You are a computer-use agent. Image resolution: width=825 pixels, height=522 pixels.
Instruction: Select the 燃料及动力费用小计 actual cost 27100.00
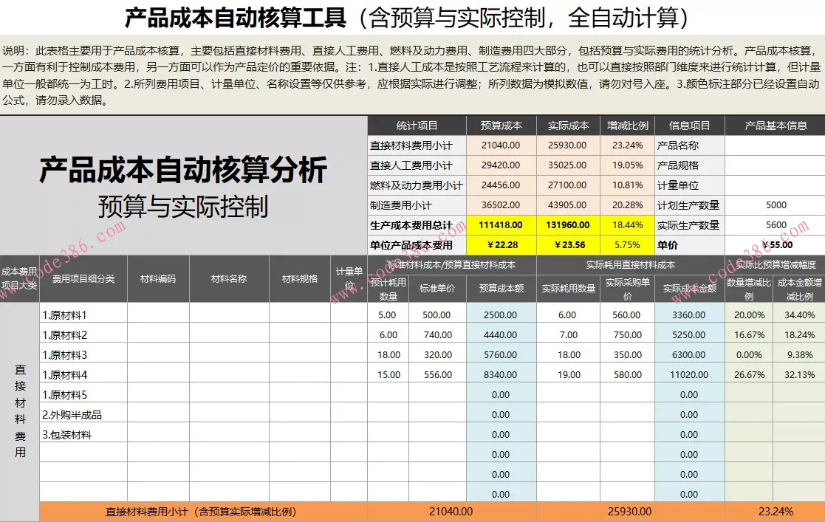[567, 185]
